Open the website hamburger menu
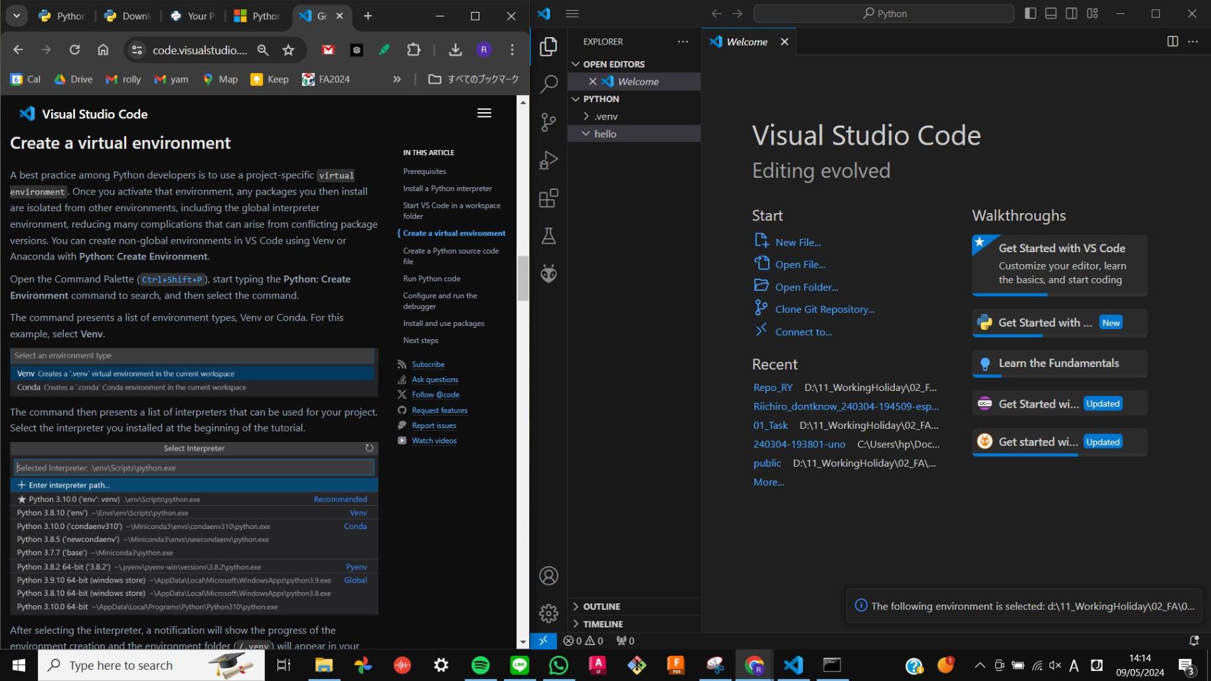 tap(485, 113)
